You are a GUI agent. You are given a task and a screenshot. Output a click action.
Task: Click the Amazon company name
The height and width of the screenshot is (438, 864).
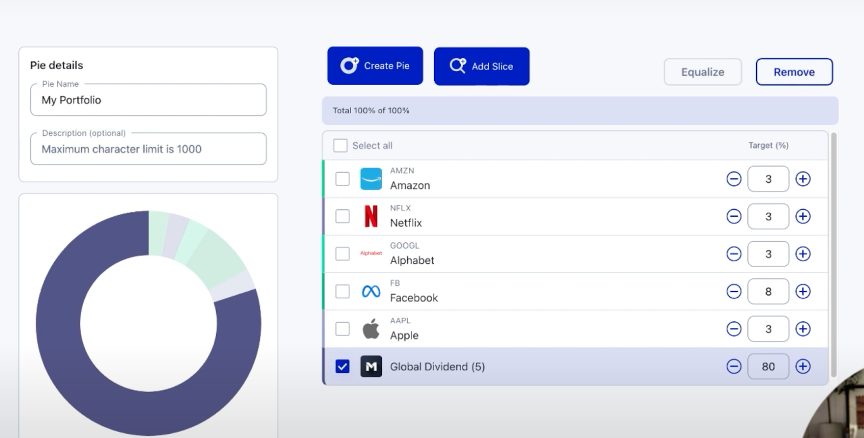(410, 185)
